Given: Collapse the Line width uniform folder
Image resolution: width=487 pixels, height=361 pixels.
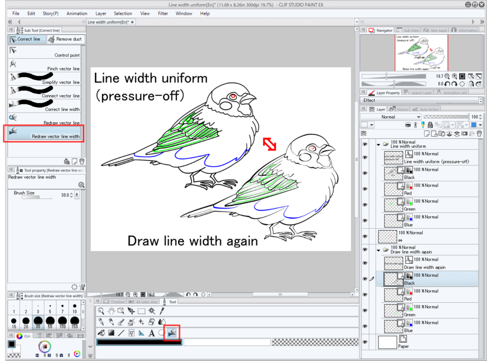Looking at the screenshot, I should point(378,145).
